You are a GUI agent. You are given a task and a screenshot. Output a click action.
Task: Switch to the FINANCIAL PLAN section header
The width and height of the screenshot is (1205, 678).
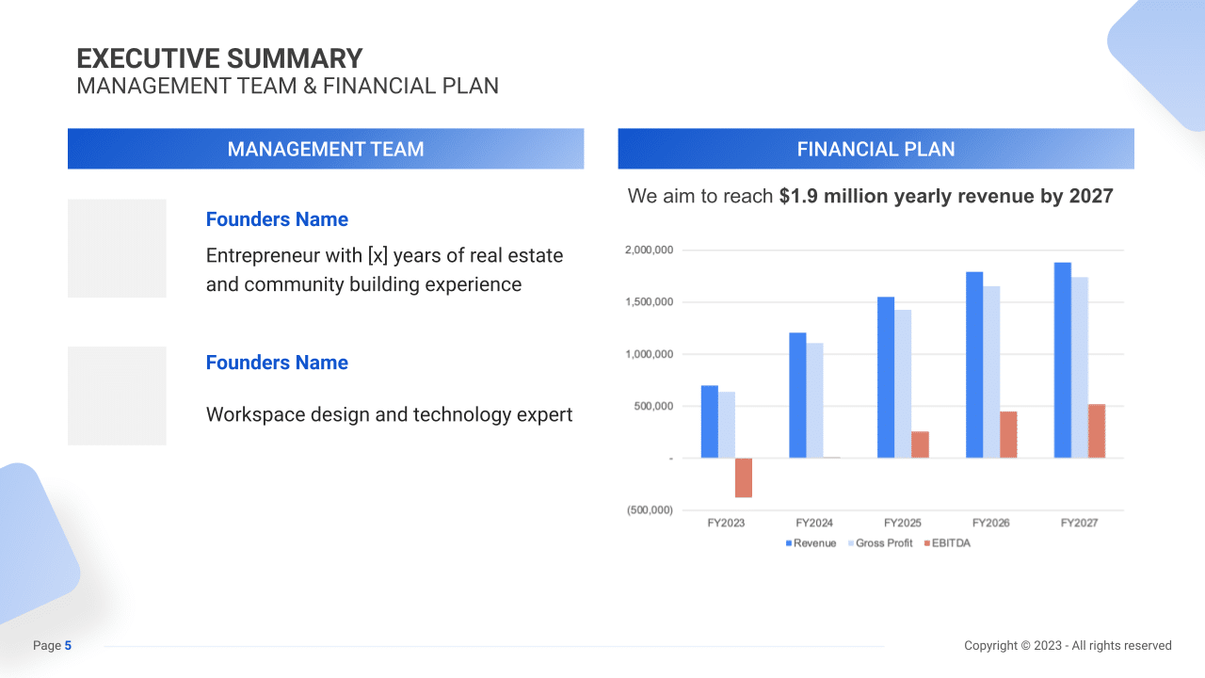(876, 149)
